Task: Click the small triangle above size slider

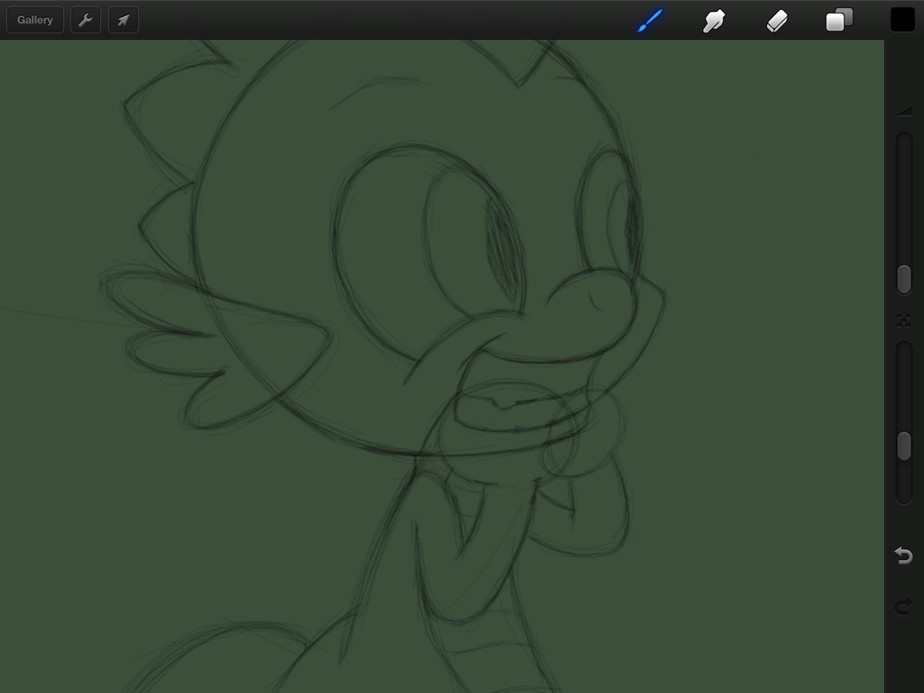Action: click(x=904, y=112)
